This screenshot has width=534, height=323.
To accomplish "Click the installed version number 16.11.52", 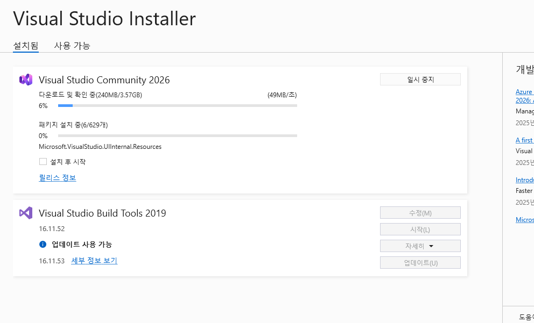I will tap(52, 229).
